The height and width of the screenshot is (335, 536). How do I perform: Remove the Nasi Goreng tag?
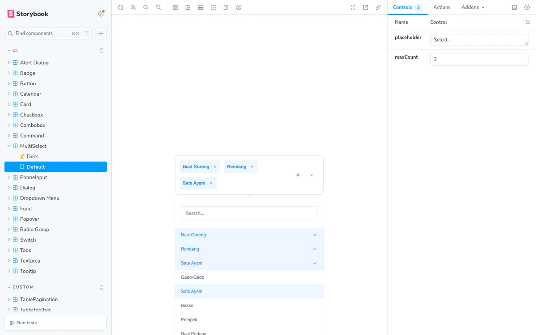[x=215, y=167]
